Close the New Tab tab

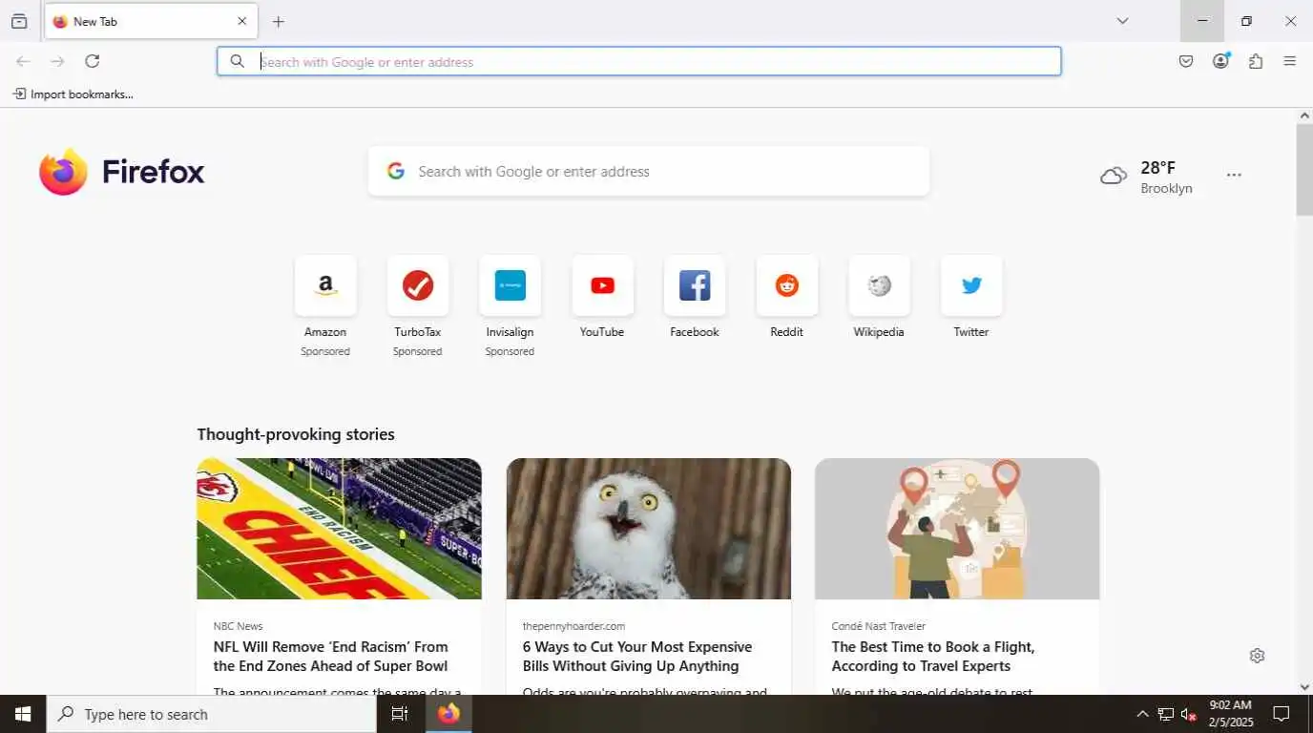pyautogui.click(x=241, y=21)
